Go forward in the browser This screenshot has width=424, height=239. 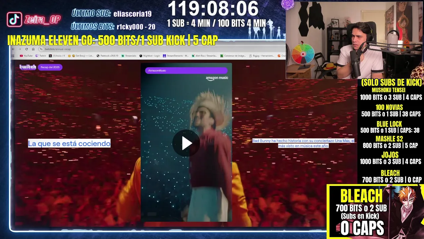(20, 49)
